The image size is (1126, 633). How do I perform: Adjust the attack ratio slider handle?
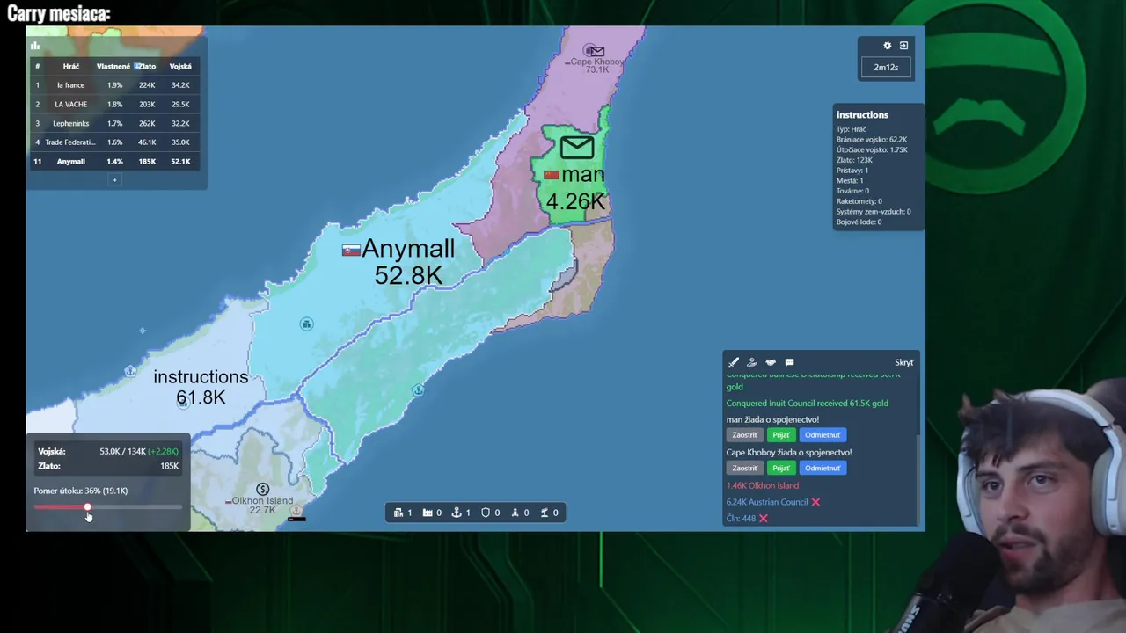point(87,507)
